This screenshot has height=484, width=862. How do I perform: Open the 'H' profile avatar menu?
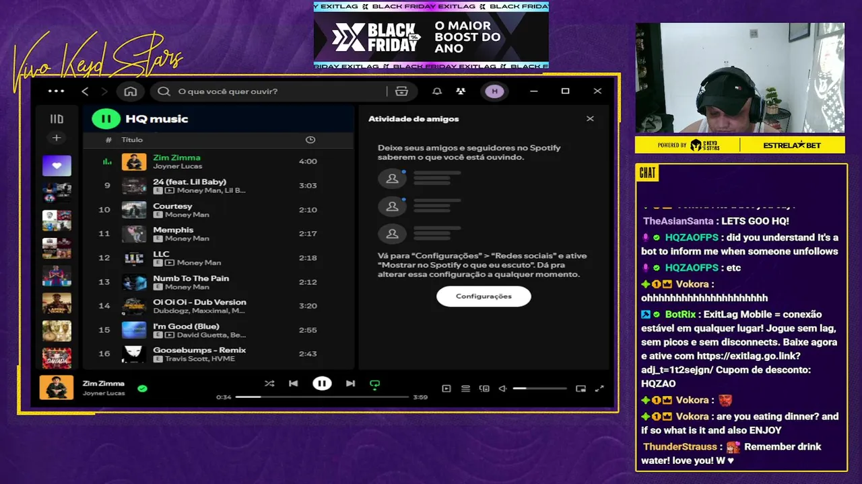[x=494, y=91]
